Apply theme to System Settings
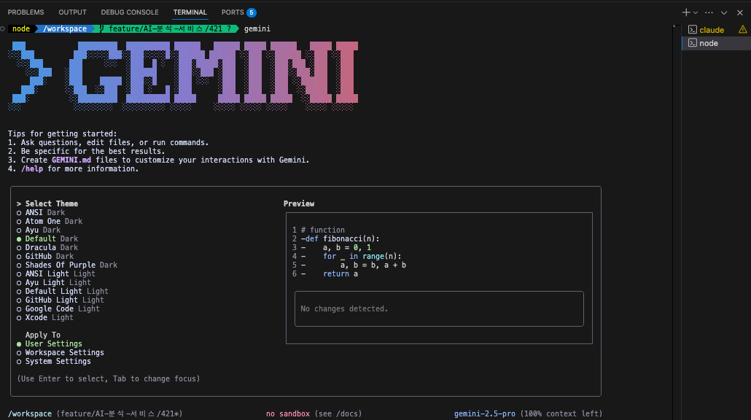 click(54, 361)
